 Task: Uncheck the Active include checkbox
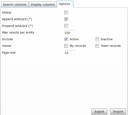coord(66,39)
